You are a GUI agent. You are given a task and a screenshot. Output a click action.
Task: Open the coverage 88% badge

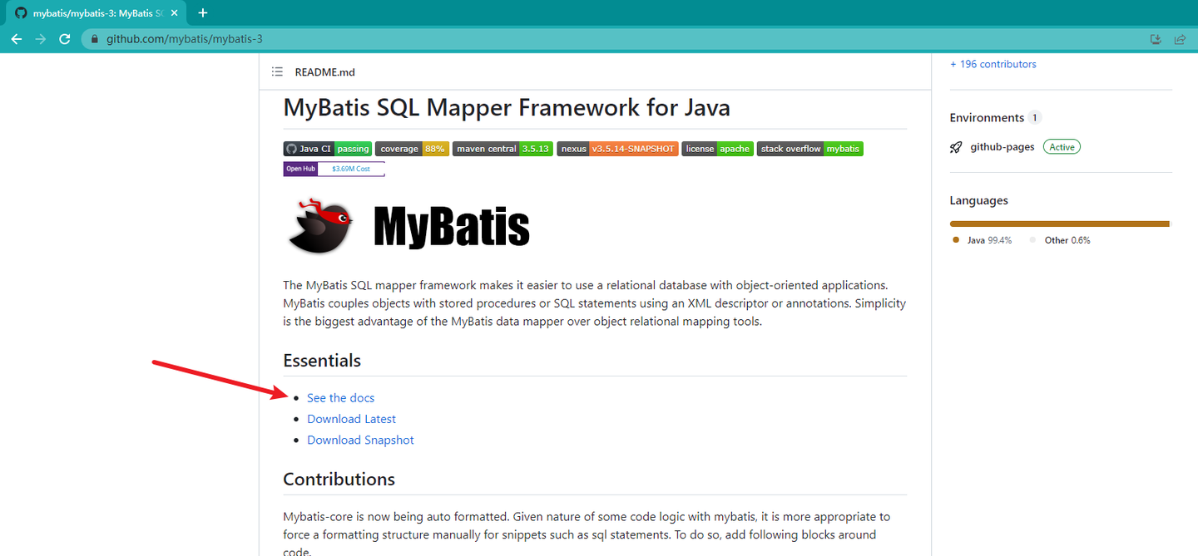point(412,149)
